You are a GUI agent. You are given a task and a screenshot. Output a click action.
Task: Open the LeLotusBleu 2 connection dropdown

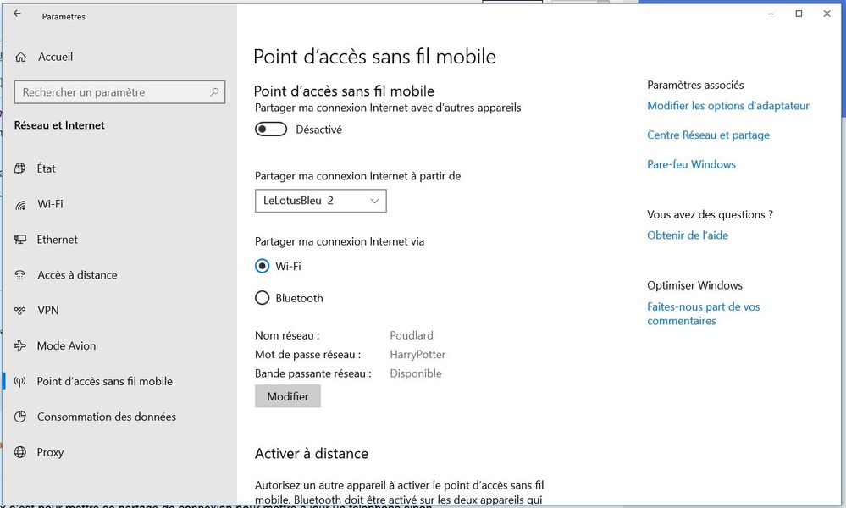320,201
